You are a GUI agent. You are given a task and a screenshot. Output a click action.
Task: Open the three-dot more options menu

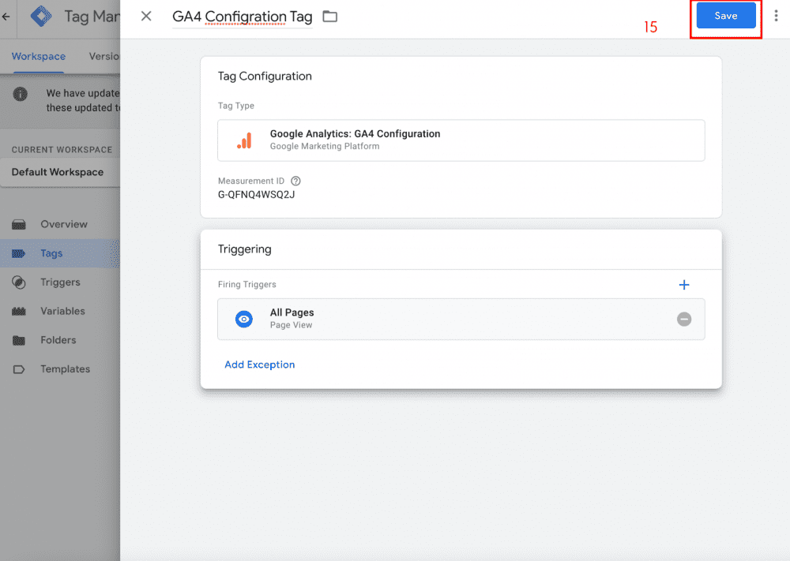tap(776, 16)
